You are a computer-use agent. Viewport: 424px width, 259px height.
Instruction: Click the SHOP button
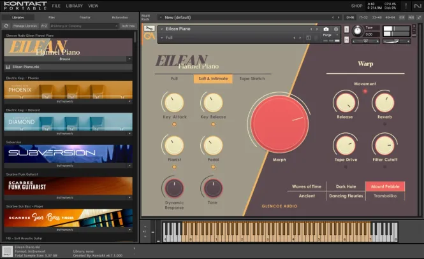(x=356, y=6)
